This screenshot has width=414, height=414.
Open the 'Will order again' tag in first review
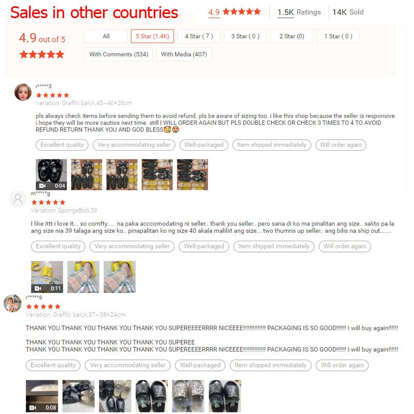coord(341,145)
